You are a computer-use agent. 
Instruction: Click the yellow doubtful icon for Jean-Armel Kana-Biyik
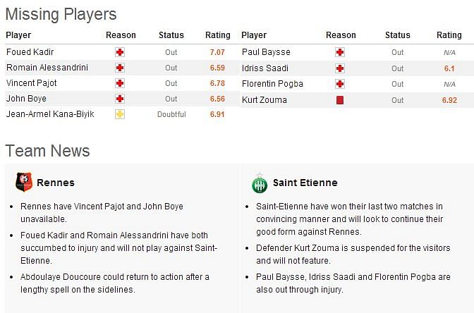pyautogui.click(x=120, y=114)
